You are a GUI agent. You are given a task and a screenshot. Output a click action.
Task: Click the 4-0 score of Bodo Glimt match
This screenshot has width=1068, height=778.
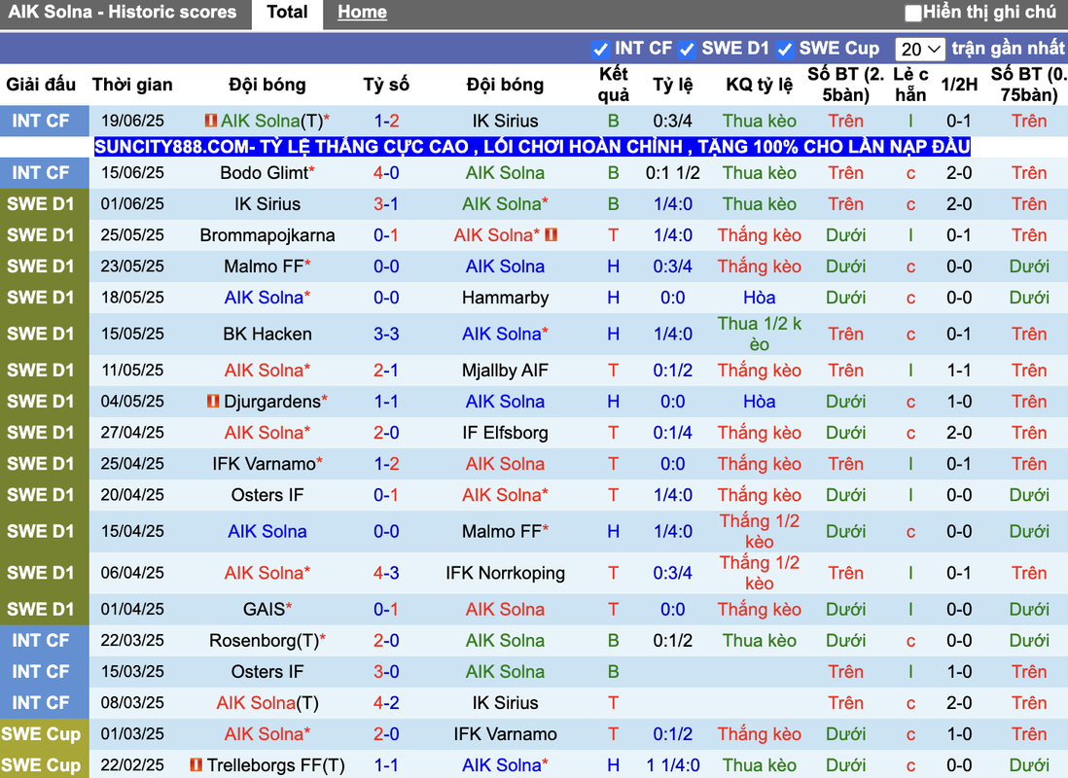(386, 173)
